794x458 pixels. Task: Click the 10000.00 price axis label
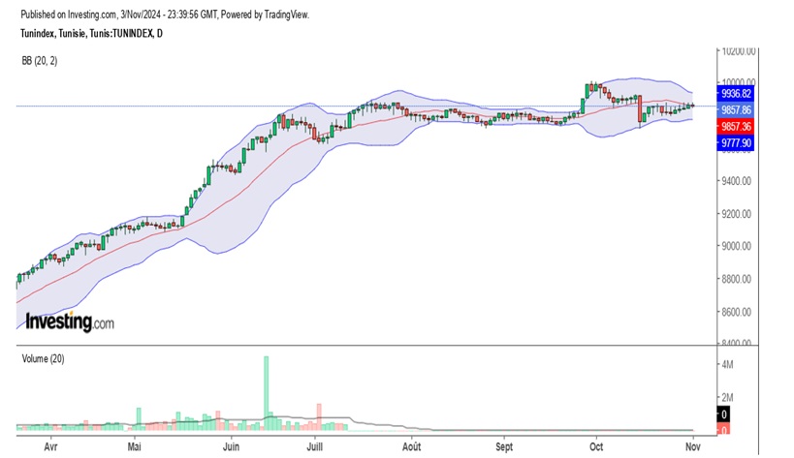[x=740, y=83]
